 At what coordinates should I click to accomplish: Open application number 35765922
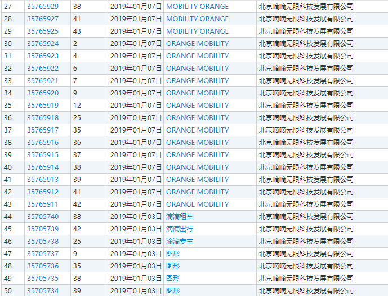[43, 69]
